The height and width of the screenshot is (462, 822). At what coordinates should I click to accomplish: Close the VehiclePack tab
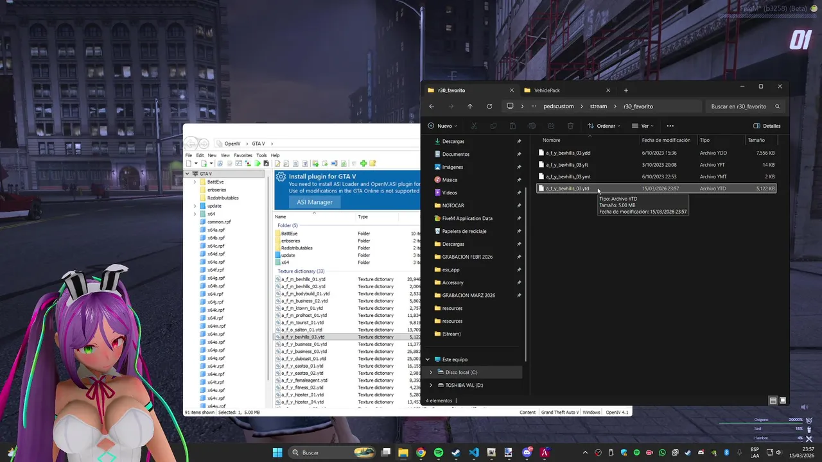(608, 90)
